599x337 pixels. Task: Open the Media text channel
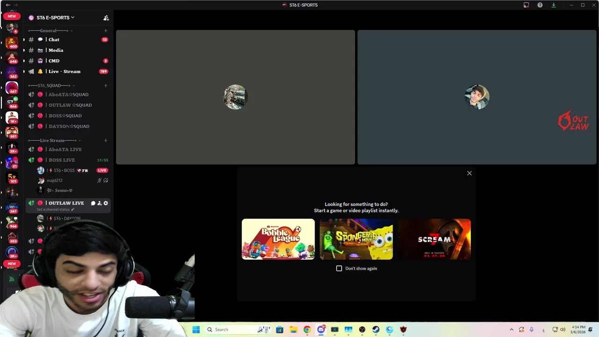click(x=68, y=50)
